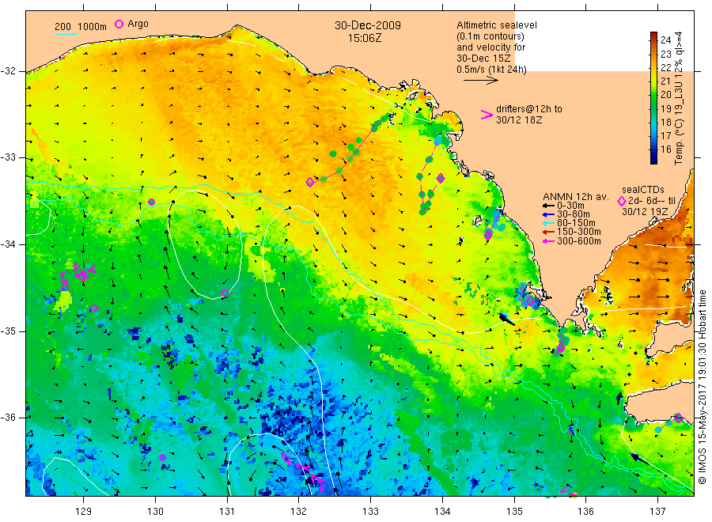
Task: Click the Argo float marker near 130E 33.5S
Action: tap(152, 202)
